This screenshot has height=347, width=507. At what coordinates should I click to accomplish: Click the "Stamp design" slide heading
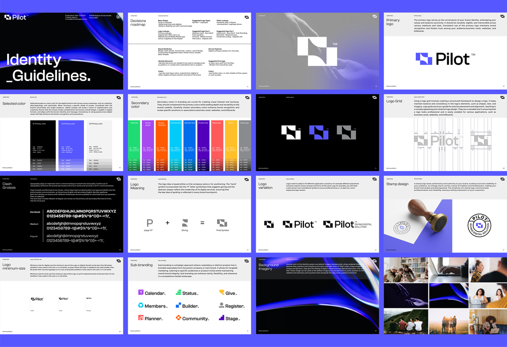[397, 184]
